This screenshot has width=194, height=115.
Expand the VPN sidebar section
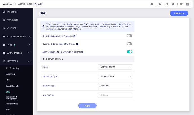coord(16,45)
